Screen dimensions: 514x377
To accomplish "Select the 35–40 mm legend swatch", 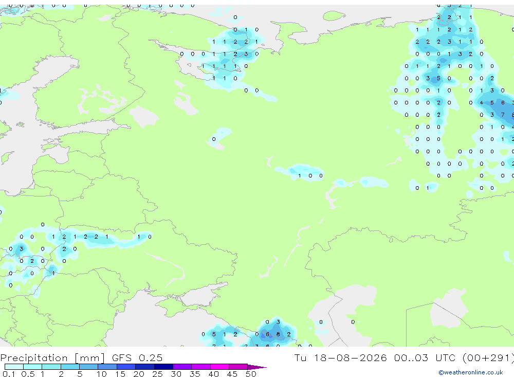I will (201, 367).
